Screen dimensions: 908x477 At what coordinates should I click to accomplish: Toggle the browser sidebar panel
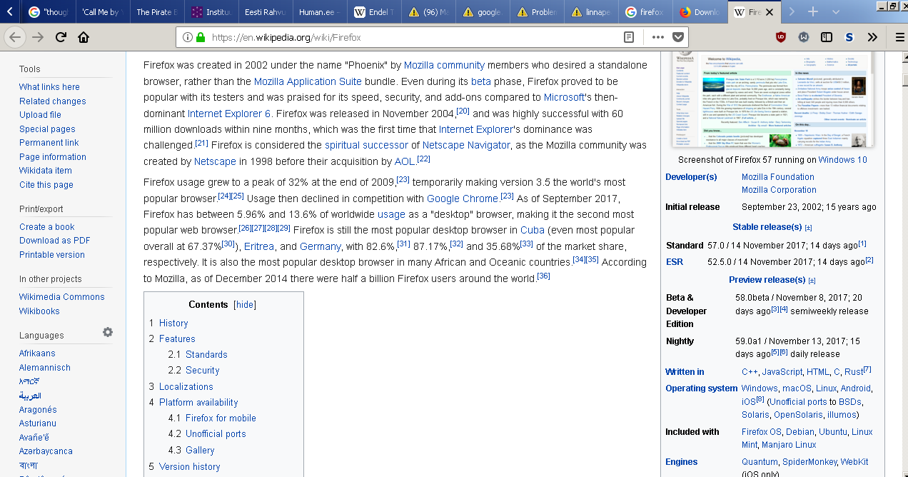pyautogui.click(x=826, y=37)
